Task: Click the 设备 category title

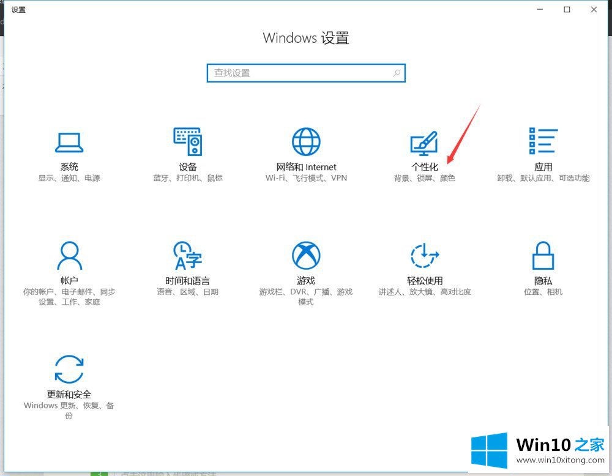Action: tap(188, 167)
